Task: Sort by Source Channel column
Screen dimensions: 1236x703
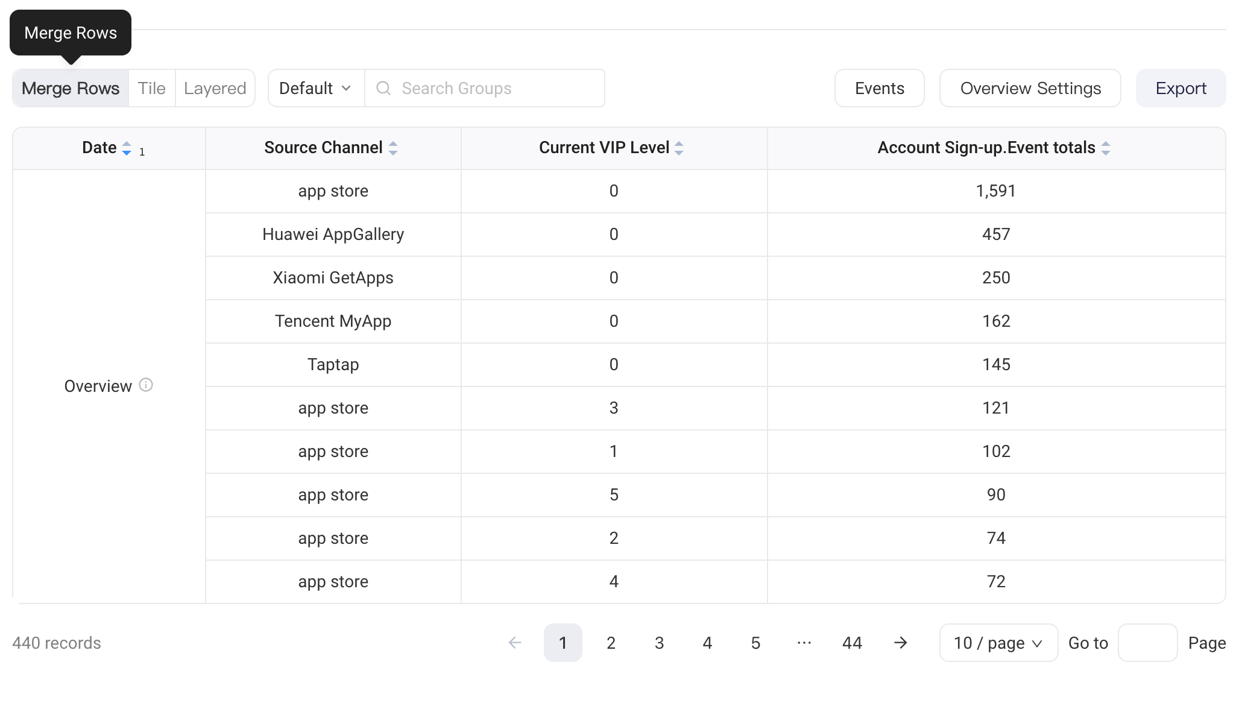Action: point(393,148)
